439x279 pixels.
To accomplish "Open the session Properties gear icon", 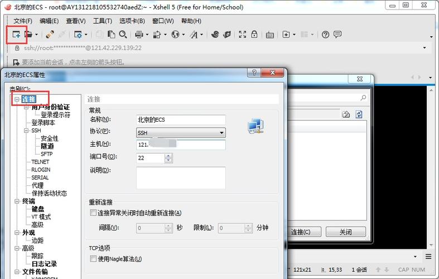I will pyautogui.click(x=78, y=35).
